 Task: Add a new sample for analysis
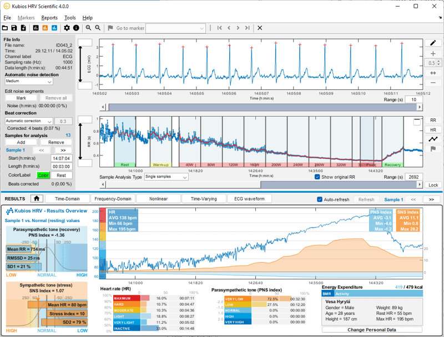[x=21, y=142]
